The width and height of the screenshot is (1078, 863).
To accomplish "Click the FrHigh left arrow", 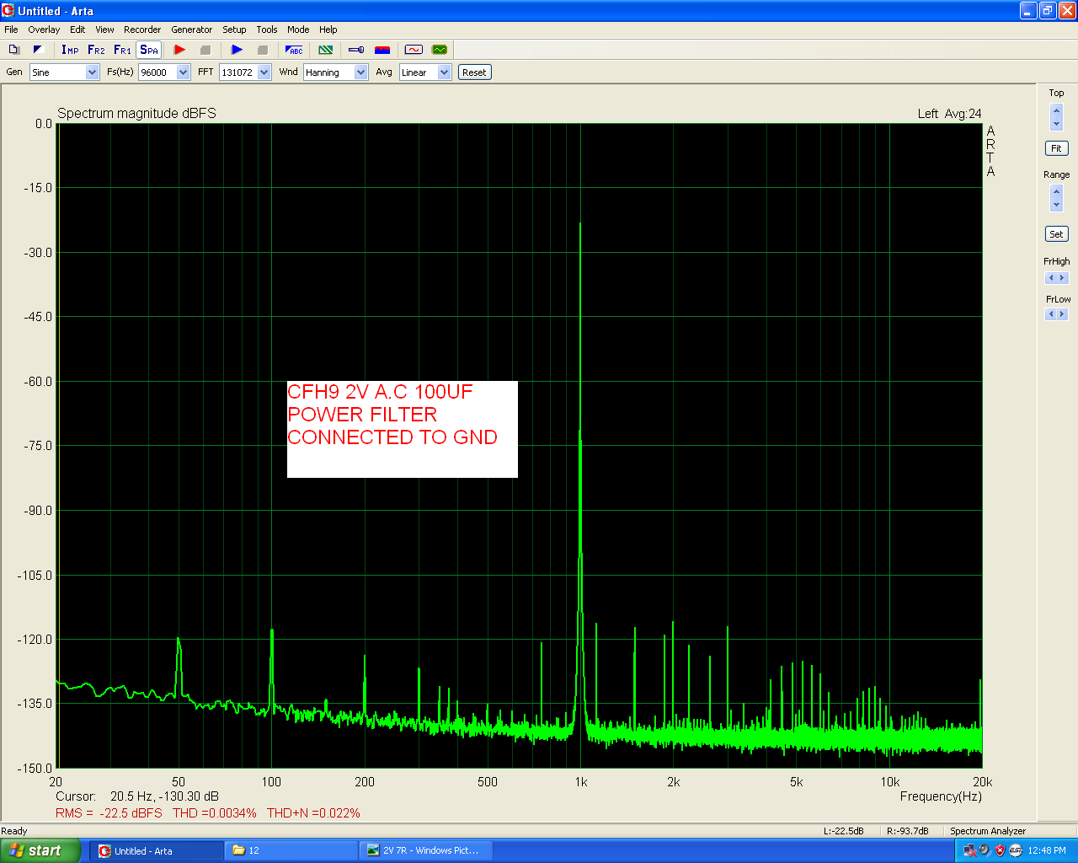I will 1051,278.
